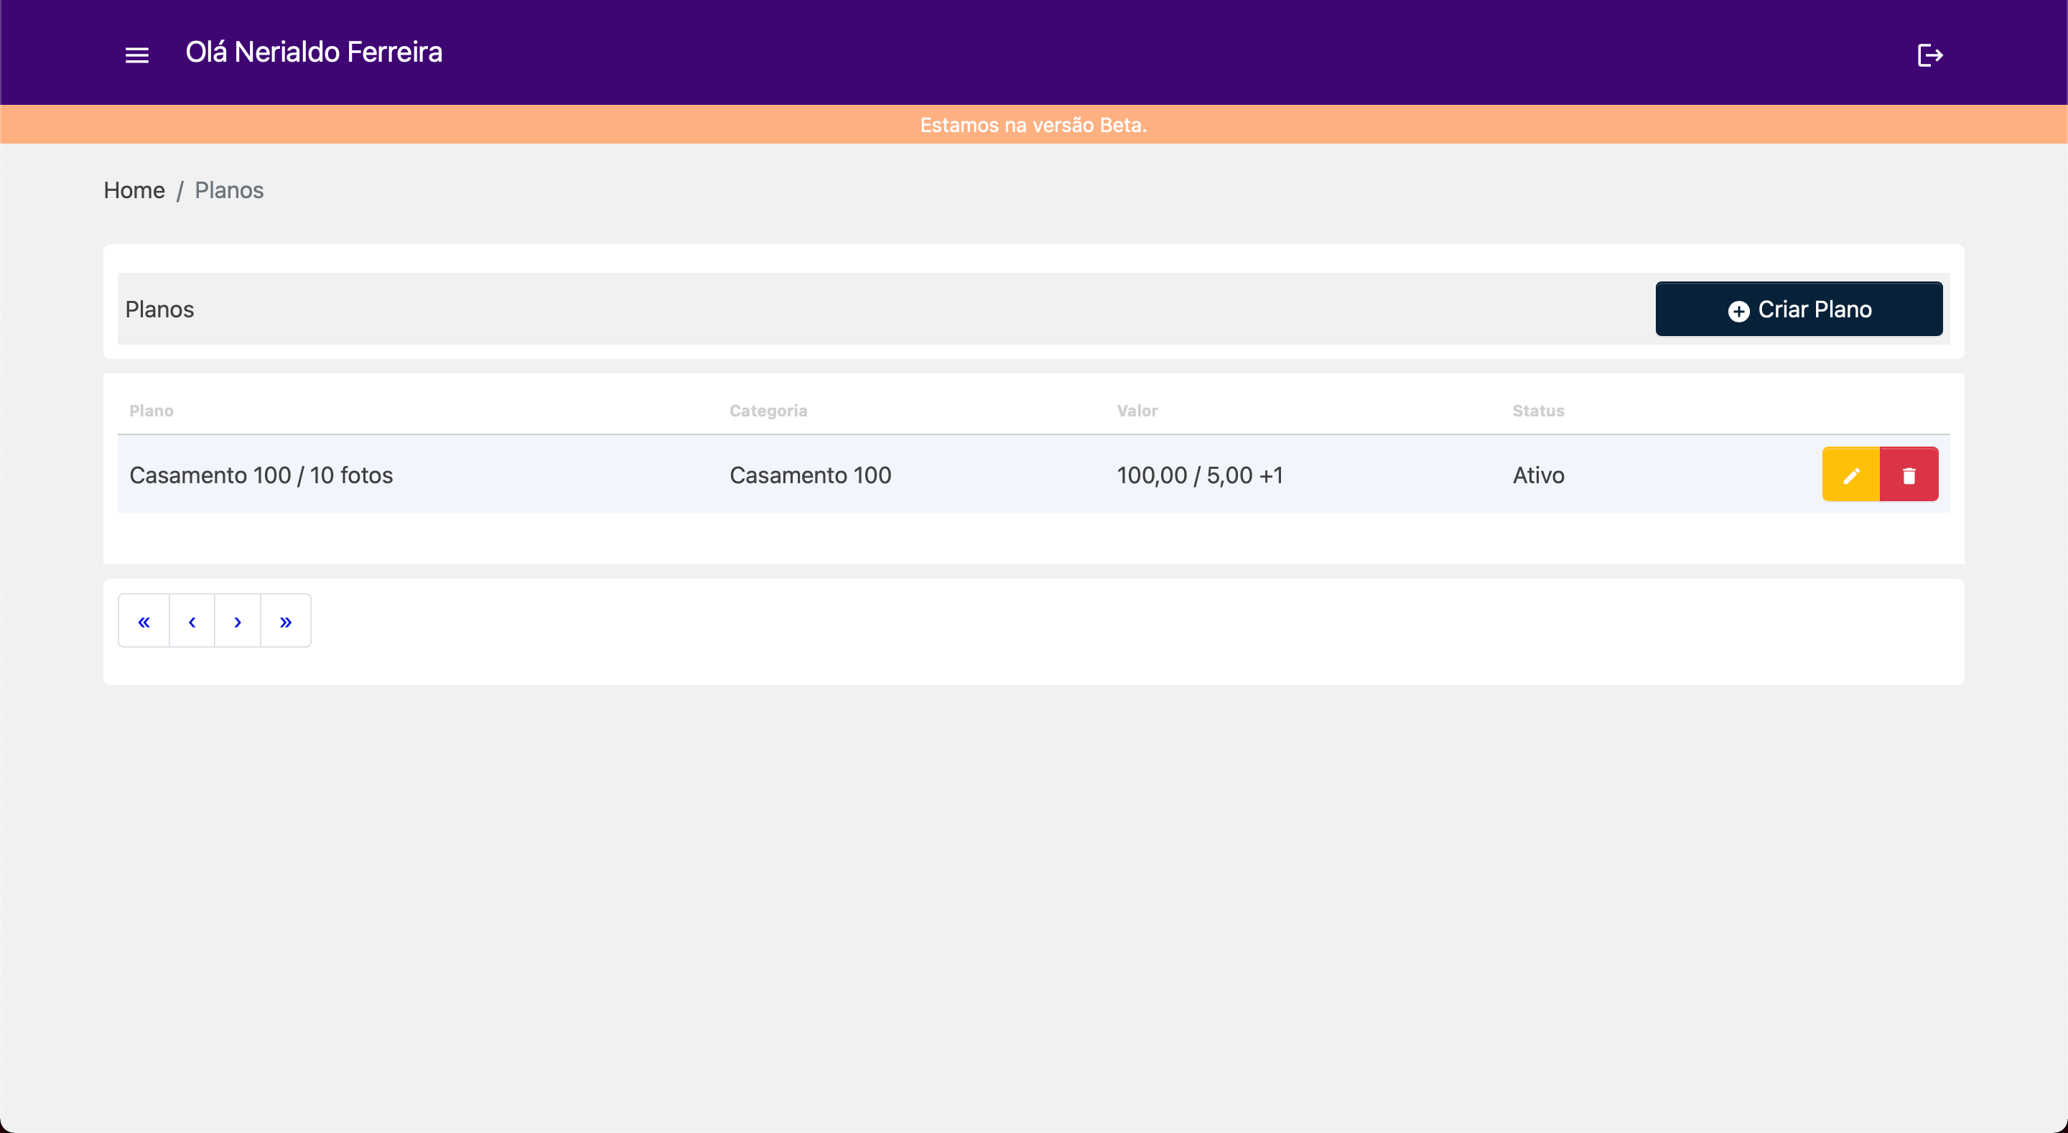Edit the Casamento 100 plan with pencil icon
The height and width of the screenshot is (1133, 2068).
tap(1850, 475)
